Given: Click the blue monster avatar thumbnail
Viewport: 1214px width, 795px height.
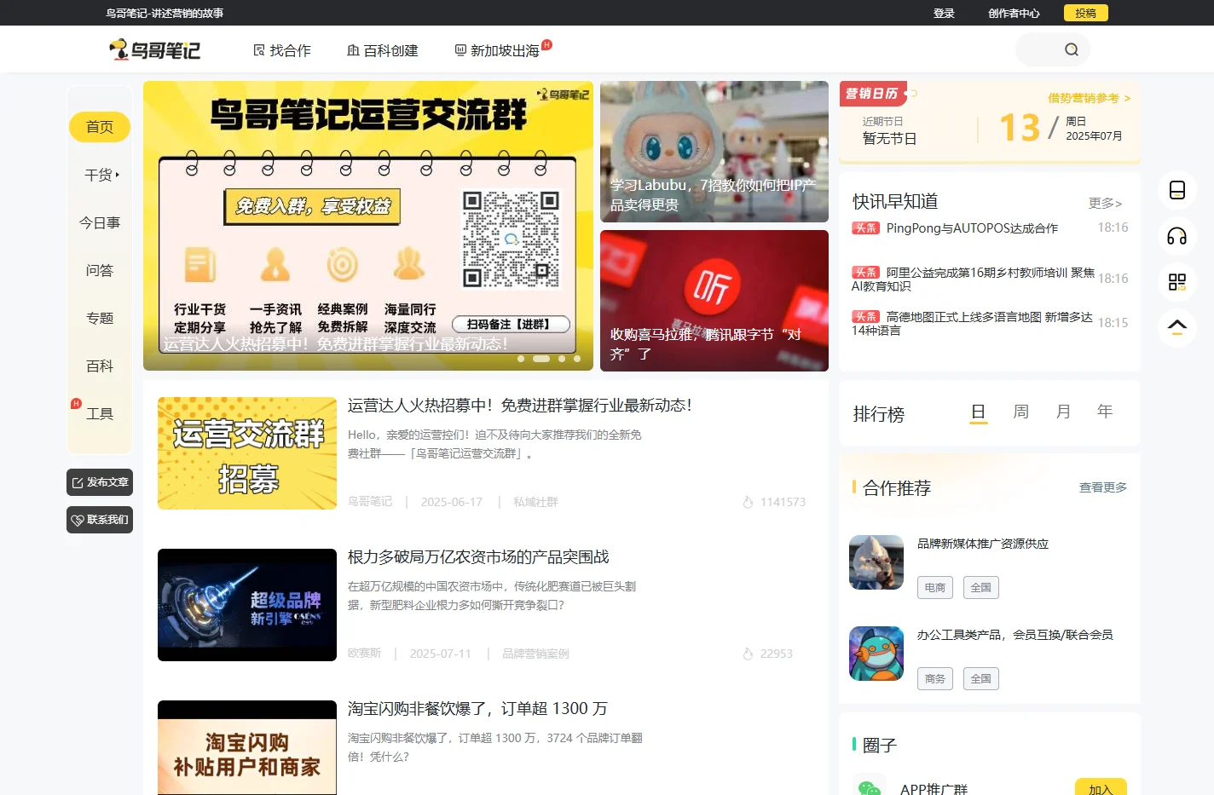Looking at the screenshot, I should (x=876, y=654).
